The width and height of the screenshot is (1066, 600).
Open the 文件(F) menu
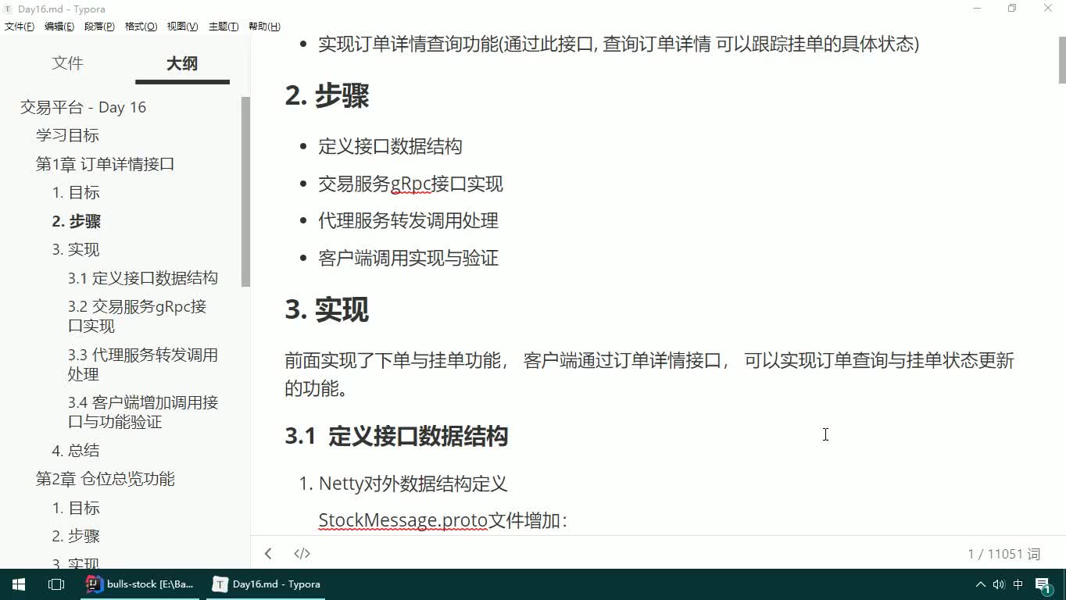(20, 27)
